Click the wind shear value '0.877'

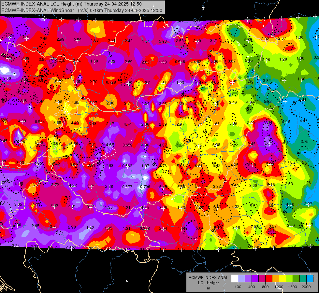pos(127,187)
